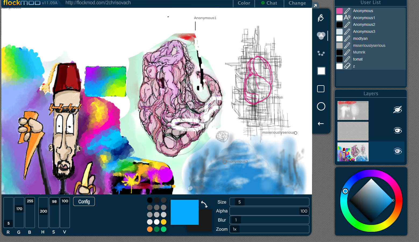Viewport: 419px width, 242px height.
Task: Choose the scattered dots spray tool
Action: tap(321, 53)
